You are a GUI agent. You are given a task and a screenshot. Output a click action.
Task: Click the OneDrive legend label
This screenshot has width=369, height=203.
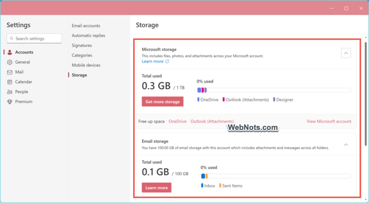(210, 99)
